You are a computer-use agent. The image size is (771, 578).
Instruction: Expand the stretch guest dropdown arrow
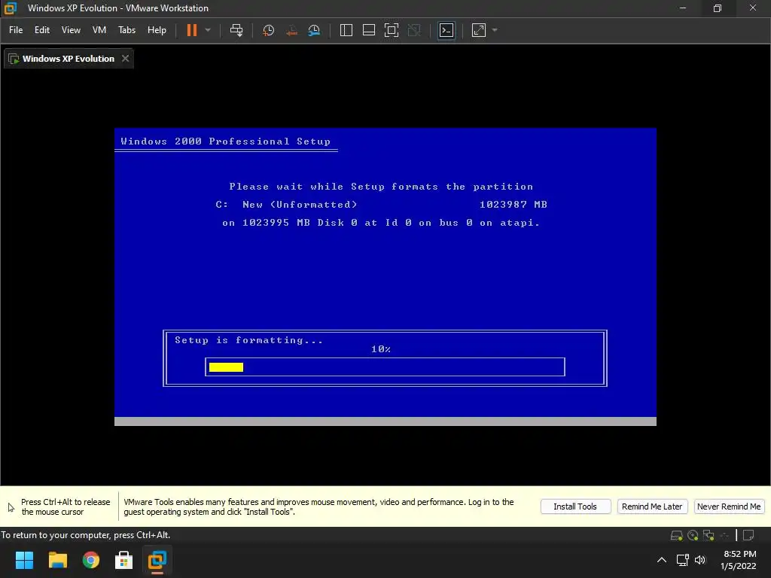(495, 30)
